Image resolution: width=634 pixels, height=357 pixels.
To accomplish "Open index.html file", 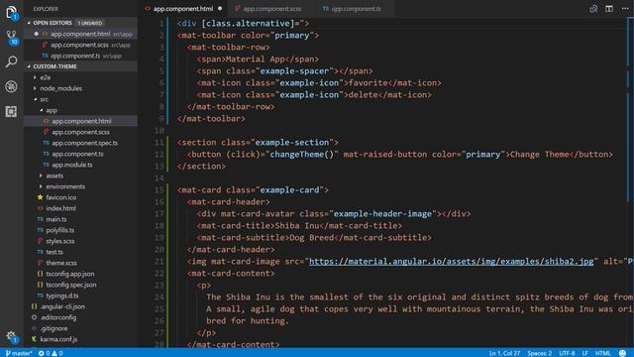I will 80,208.
